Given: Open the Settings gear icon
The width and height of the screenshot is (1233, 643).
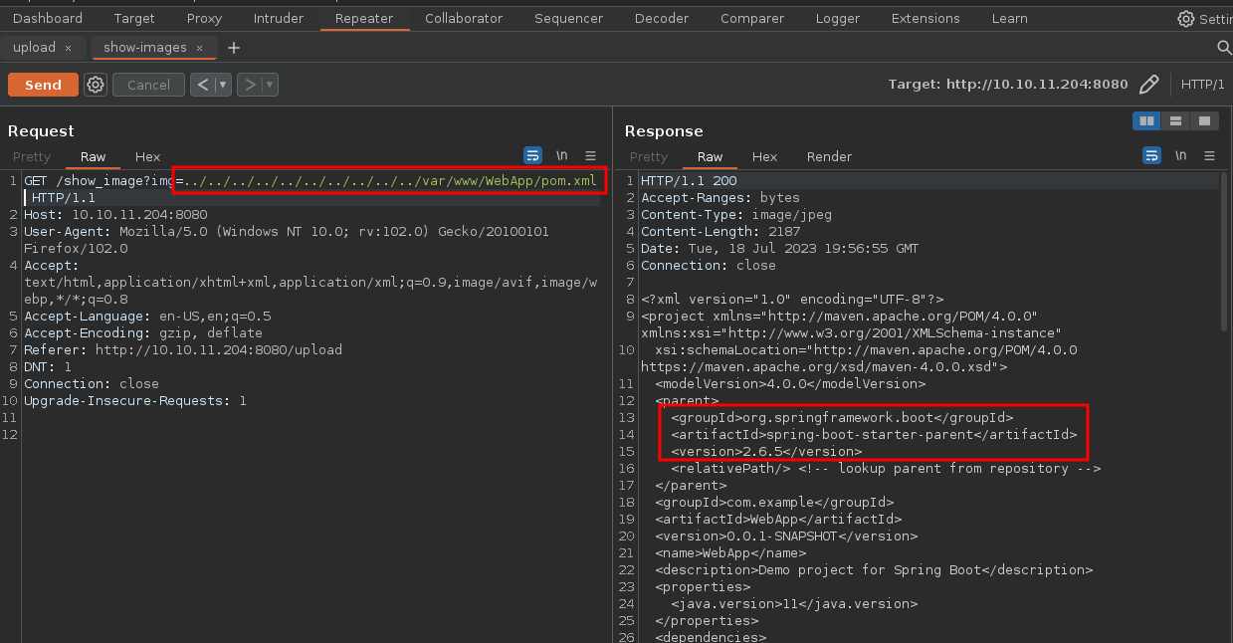Looking at the screenshot, I should pyautogui.click(x=1186, y=19).
